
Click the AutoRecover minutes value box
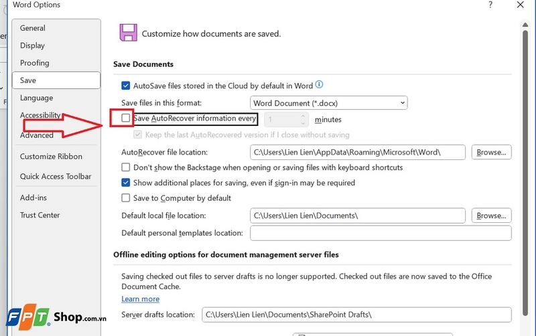pos(281,120)
